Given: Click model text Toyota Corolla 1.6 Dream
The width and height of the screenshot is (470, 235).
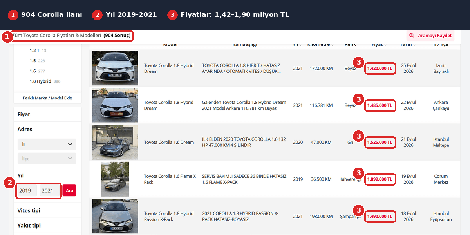Looking at the screenshot, I should pyautogui.click(x=169, y=142).
